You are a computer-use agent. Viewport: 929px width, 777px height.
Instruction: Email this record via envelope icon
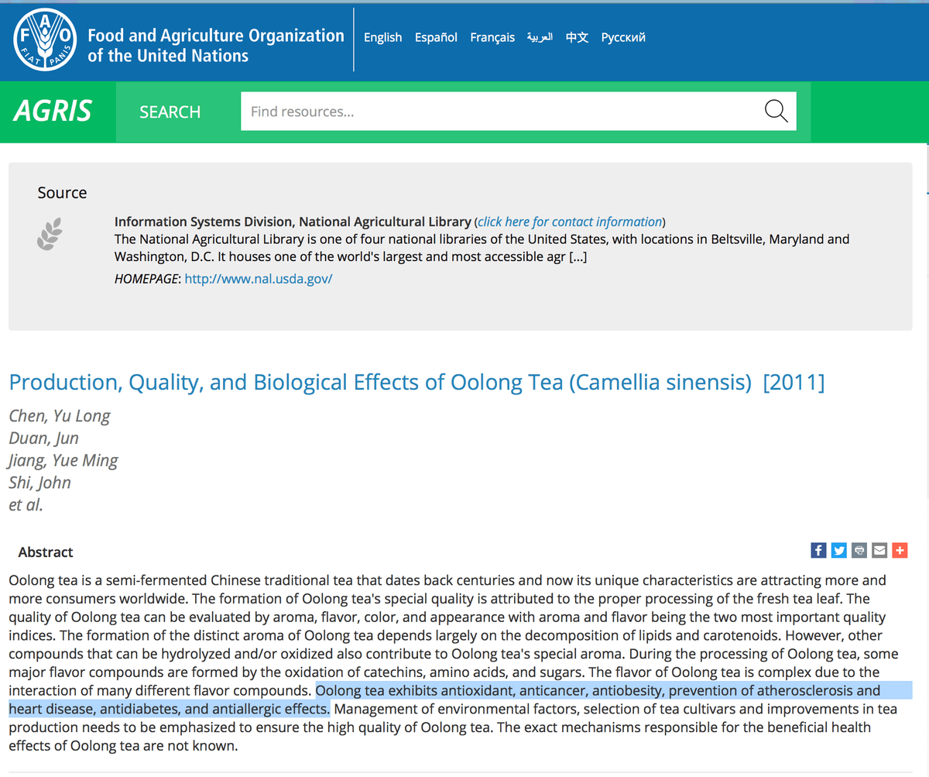click(879, 550)
